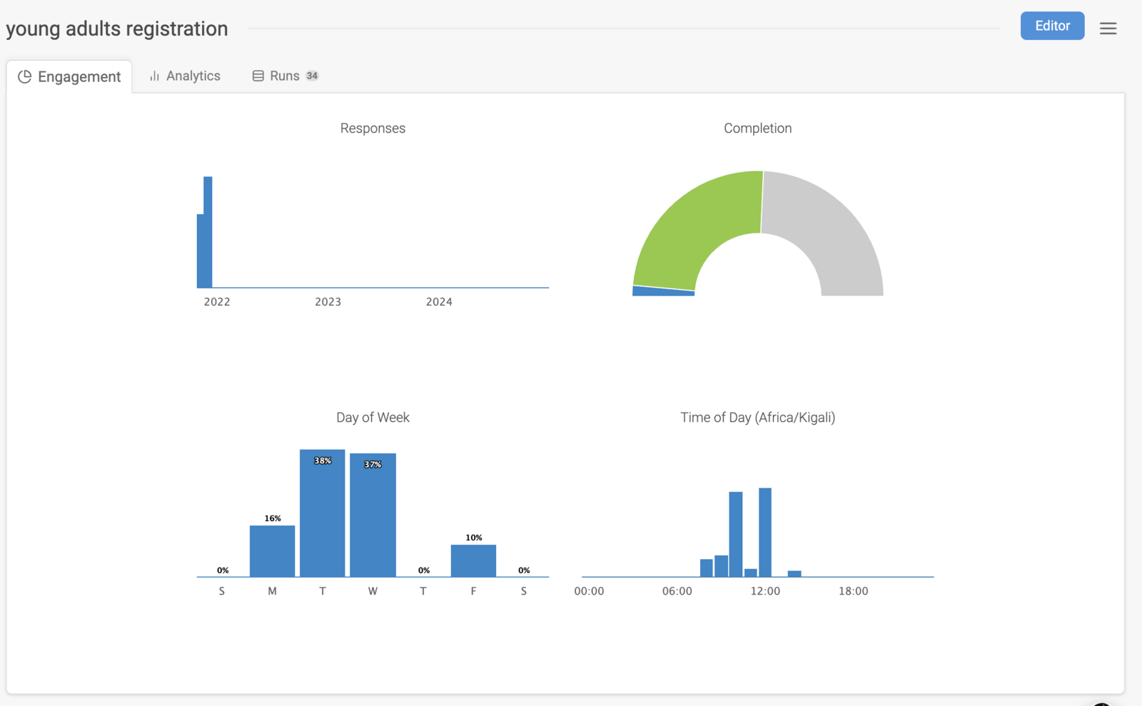Click the Runs count badge 34
Screen dimensions: 1142x706
coord(312,76)
